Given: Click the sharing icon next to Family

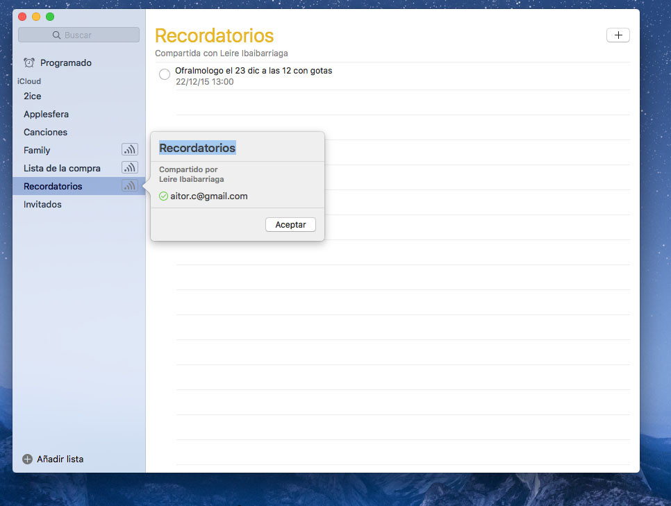Looking at the screenshot, I should click(x=130, y=149).
